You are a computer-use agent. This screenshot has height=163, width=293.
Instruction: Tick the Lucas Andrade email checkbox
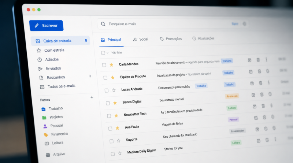coord(107,90)
